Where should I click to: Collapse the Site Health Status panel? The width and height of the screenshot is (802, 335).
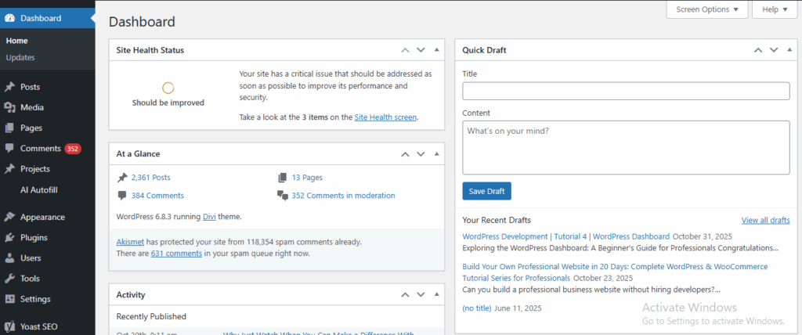click(x=436, y=50)
